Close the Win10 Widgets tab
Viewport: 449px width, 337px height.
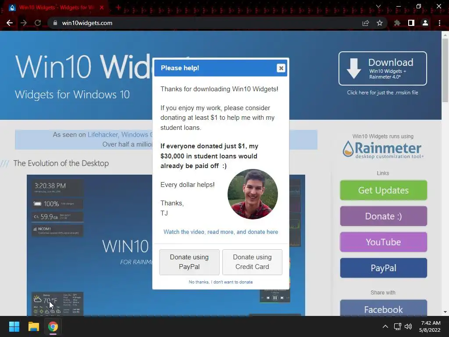pyautogui.click(x=102, y=7)
